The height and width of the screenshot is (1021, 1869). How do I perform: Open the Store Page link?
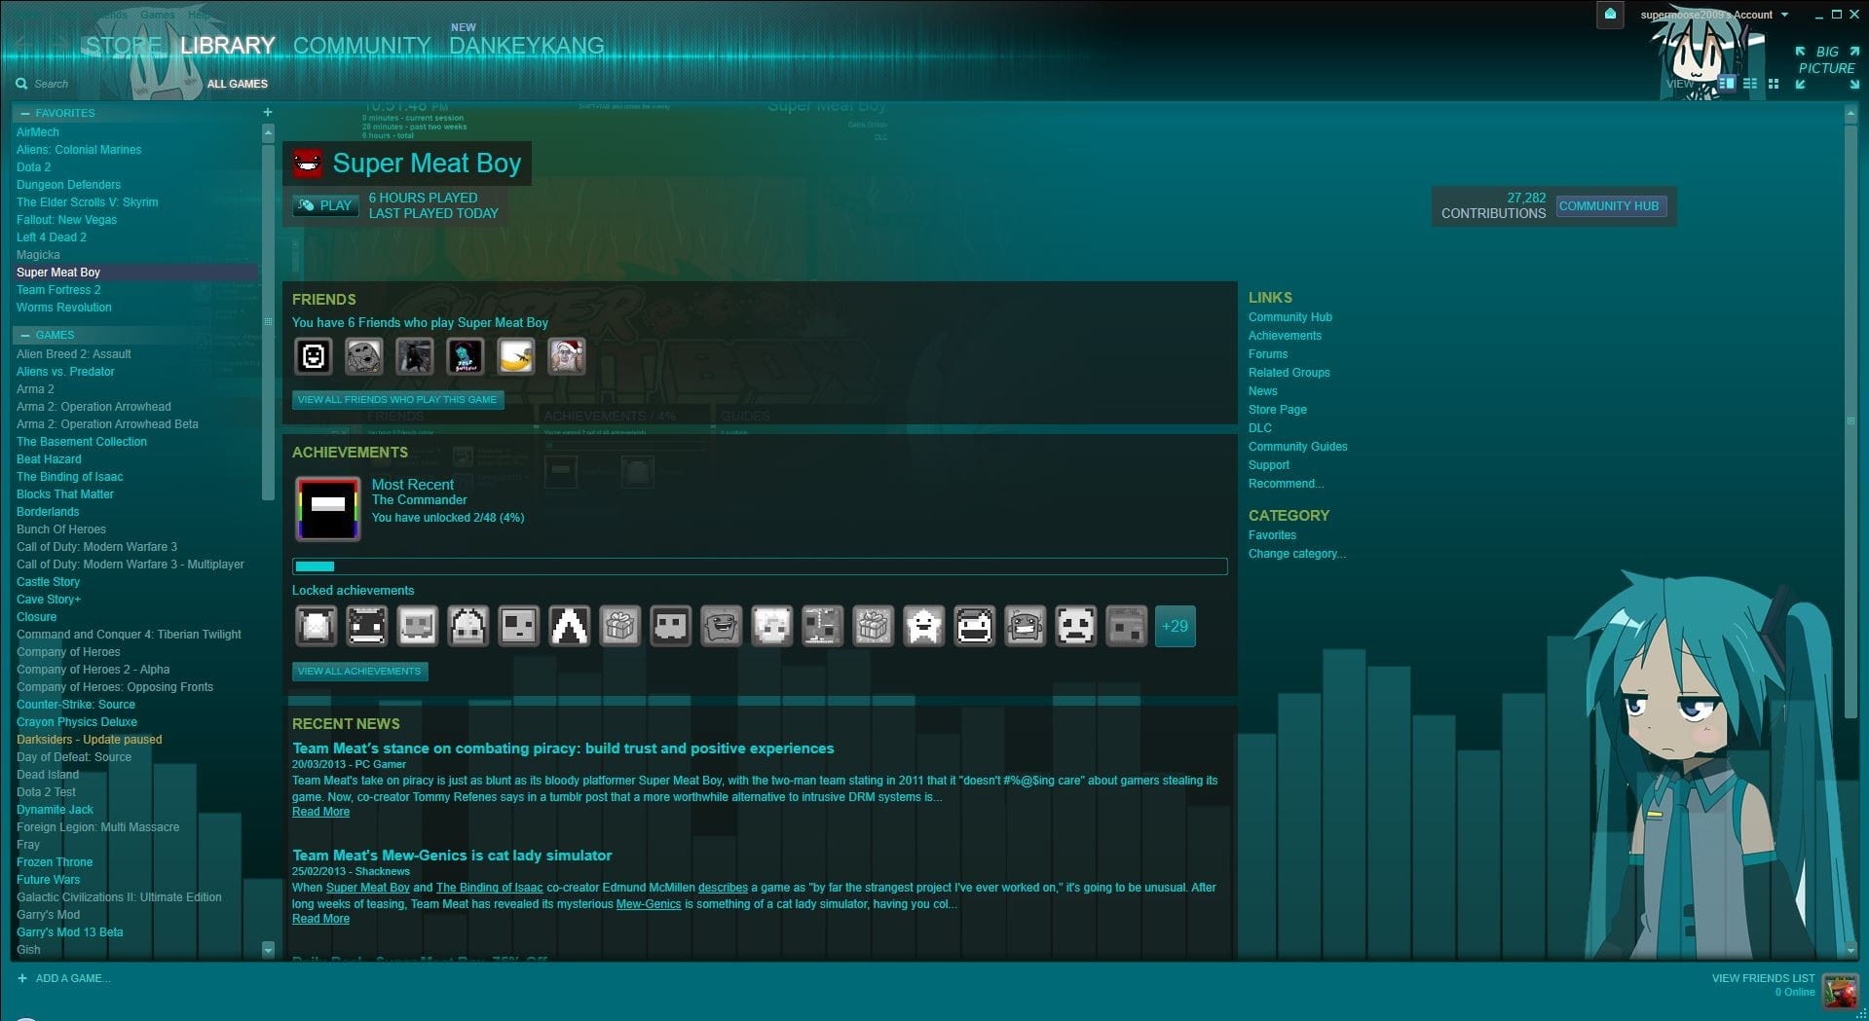[1278, 410]
